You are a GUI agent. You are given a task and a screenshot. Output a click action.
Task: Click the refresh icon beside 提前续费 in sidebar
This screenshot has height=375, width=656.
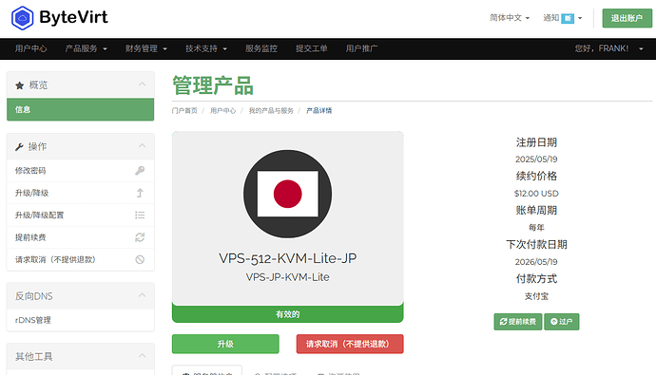[x=140, y=237]
